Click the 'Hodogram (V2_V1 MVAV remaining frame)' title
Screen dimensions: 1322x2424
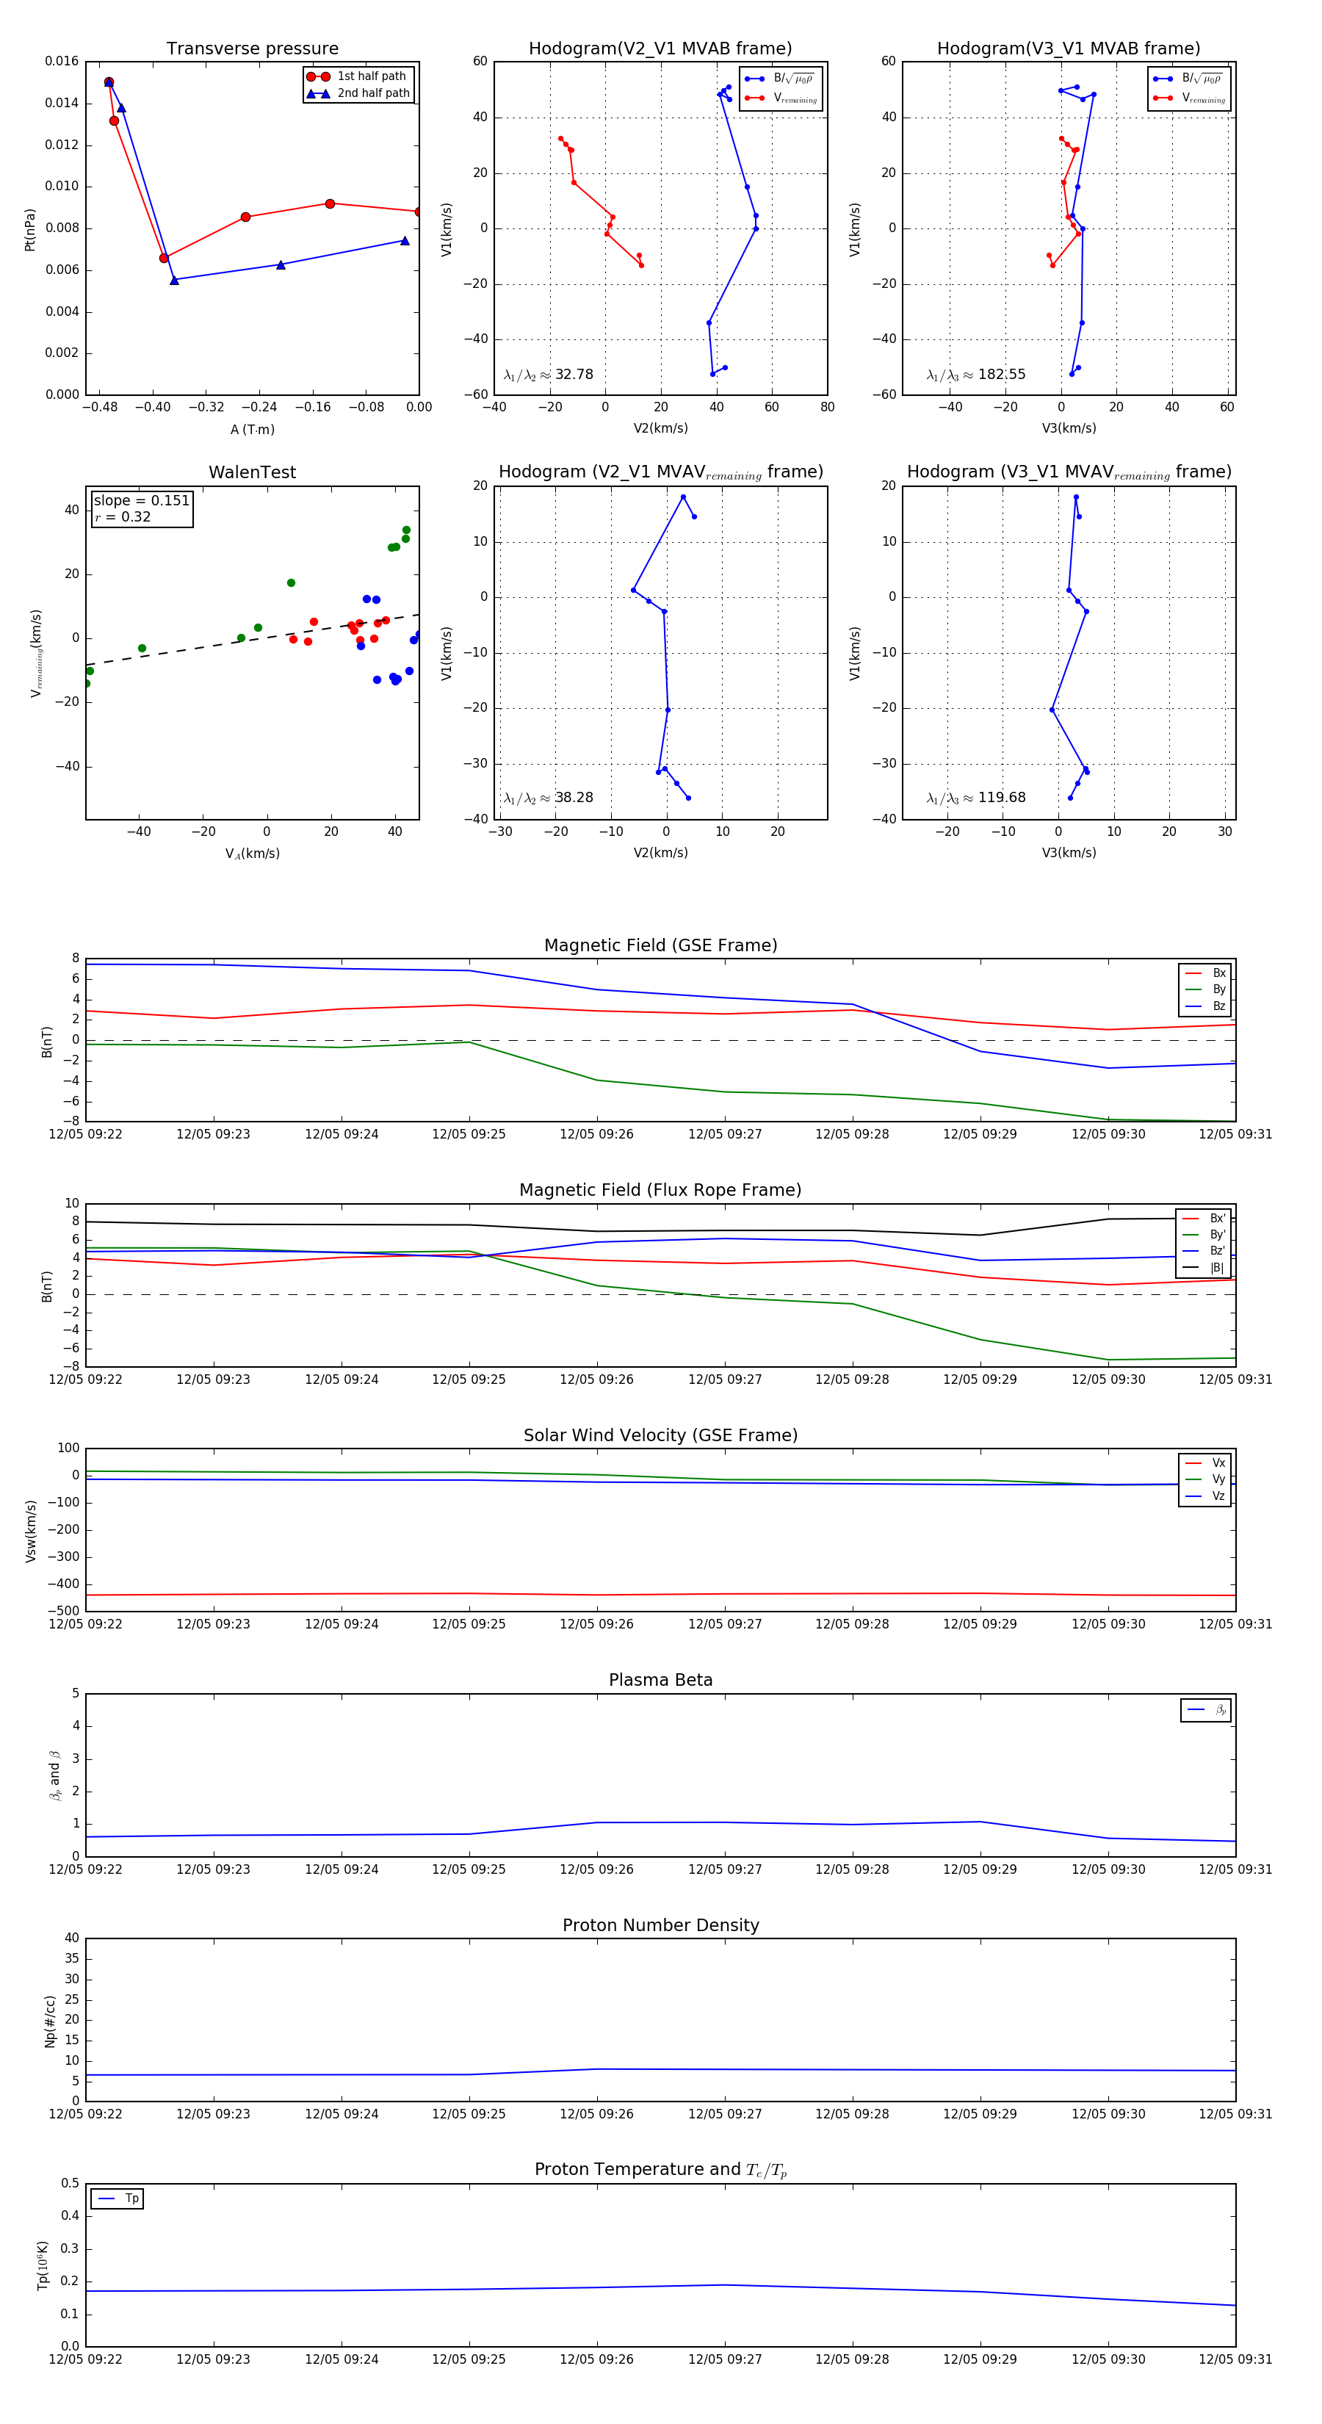pos(660,472)
